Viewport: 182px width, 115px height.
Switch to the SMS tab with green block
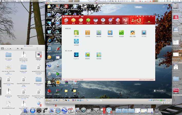coord(88,21)
